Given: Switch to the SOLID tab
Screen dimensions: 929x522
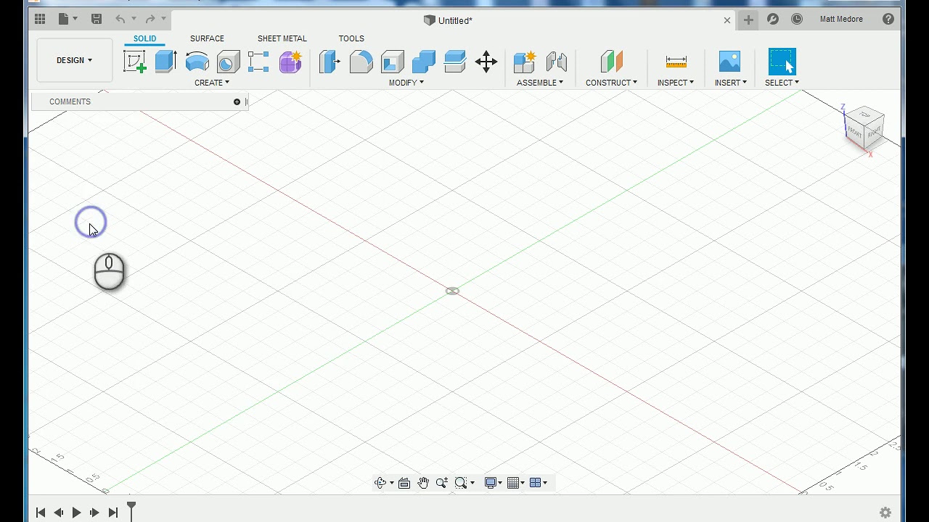Looking at the screenshot, I should coord(144,38).
